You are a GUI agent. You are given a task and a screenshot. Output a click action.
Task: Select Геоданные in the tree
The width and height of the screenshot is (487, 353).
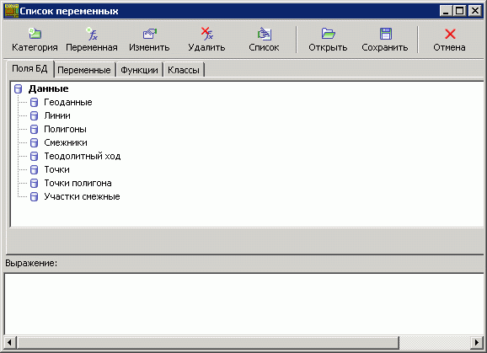click(68, 102)
